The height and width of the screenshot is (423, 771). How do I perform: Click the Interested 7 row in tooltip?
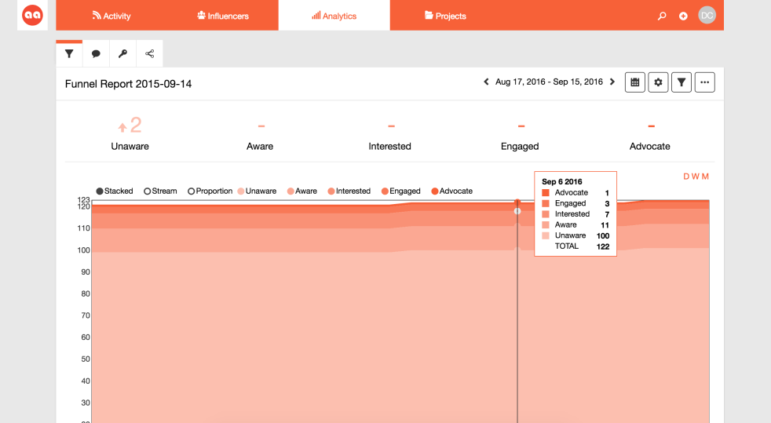(576, 214)
